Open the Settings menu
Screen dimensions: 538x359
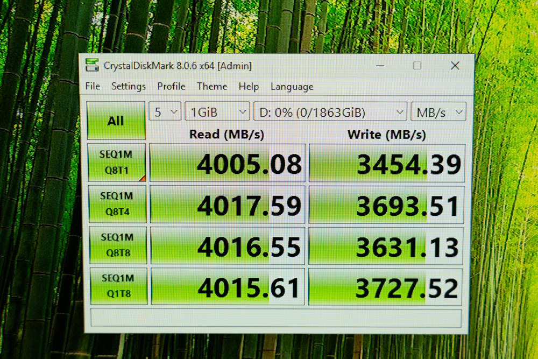(x=129, y=86)
